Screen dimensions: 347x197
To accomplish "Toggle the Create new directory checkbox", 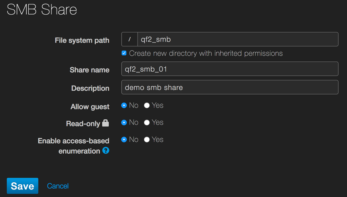I will pos(124,53).
